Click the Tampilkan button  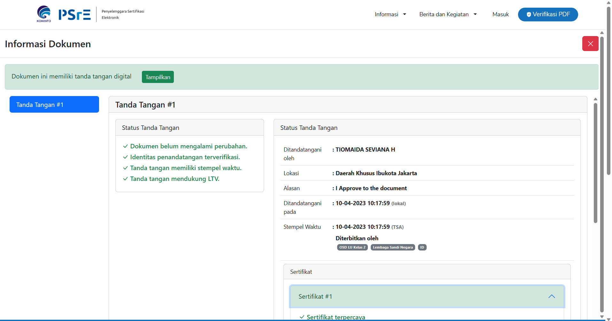click(x=158, y=77)
